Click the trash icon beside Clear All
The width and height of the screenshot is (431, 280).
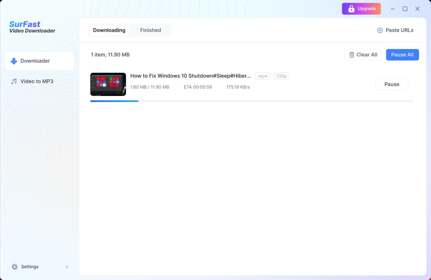click(x=352, y=54)
